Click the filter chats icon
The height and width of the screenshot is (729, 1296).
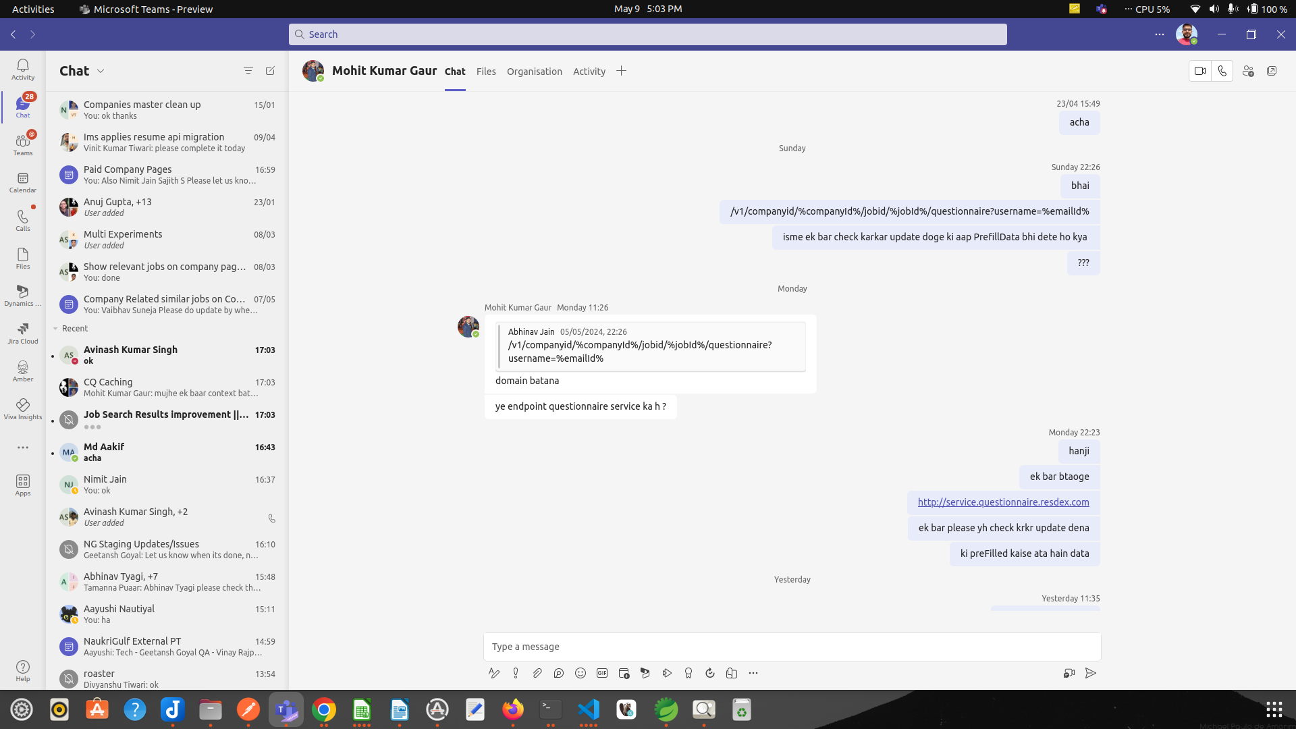pyautogui.click(x=248, y=71)
